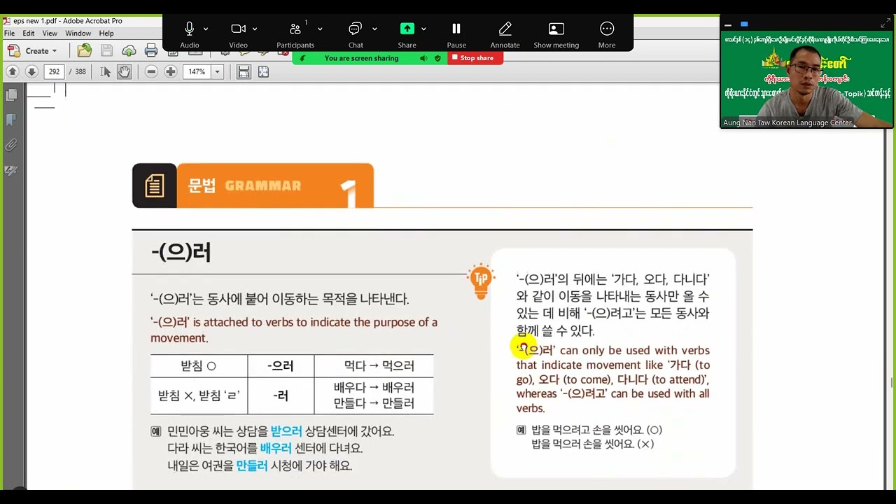Open the File menu
The height and width of the screenshot is (504, 896).
click(x=9, y=33)
